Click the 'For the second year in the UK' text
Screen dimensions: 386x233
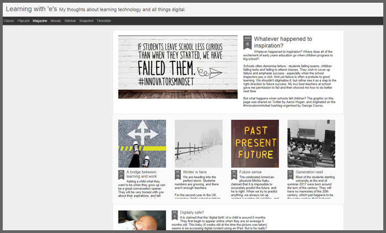[x=196, y=196]
